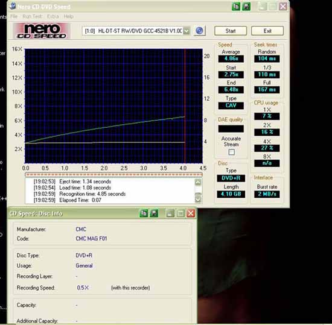
Task: Click the save floppy icon in Disc Info window
Action: tap(154, 213)
